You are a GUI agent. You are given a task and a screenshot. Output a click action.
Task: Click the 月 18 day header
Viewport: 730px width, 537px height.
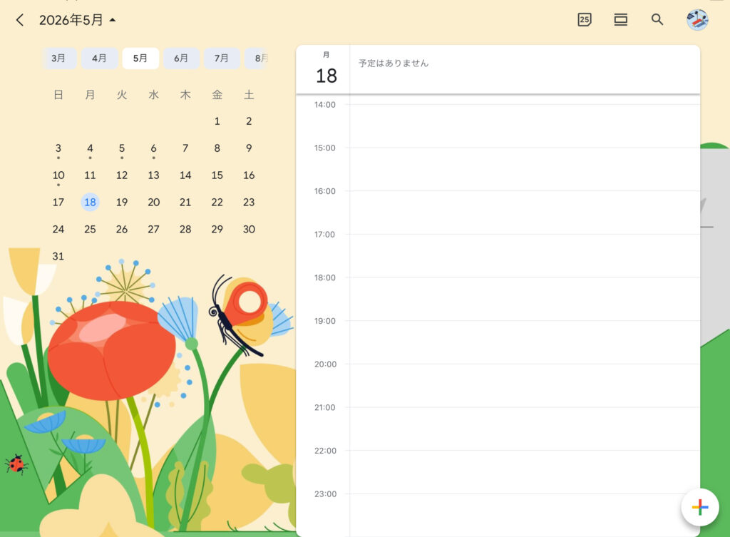point(326,69)
